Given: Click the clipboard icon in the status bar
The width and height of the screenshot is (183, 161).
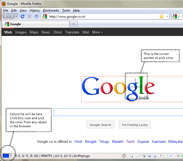Looking at the screenshot, I should coord(160,156).
